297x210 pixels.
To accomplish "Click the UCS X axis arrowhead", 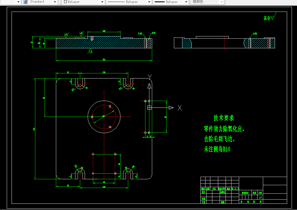I will pyautogui.click(x=171, y=108).
